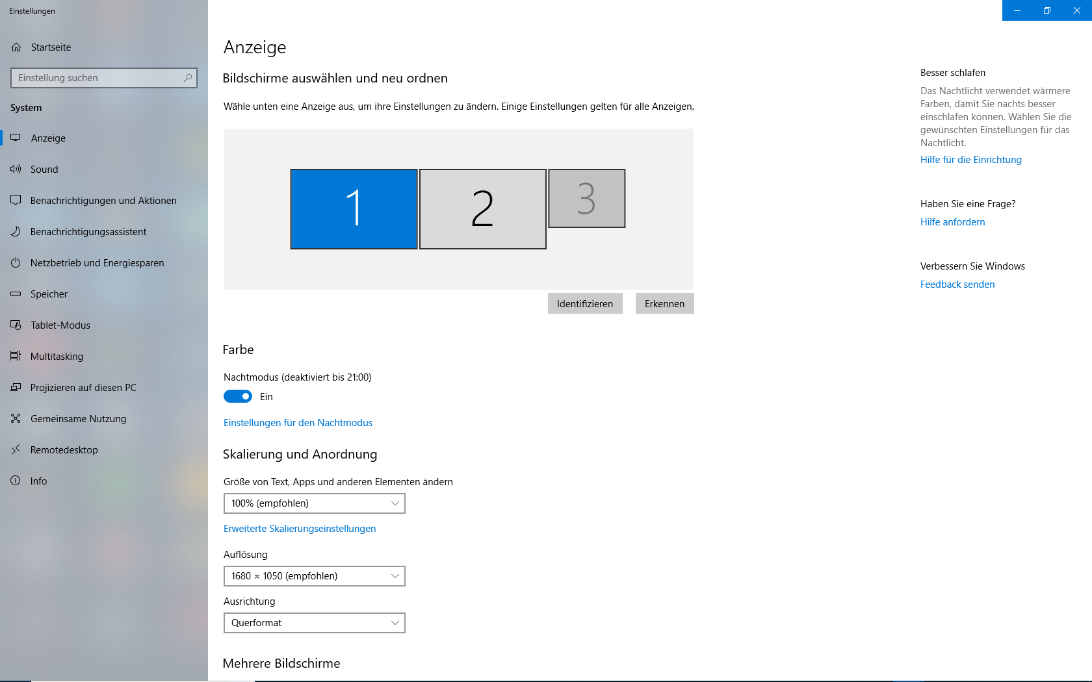Open Einstellungen für den Nachtmodus link

pyautogui.click(x=298, y=423)
